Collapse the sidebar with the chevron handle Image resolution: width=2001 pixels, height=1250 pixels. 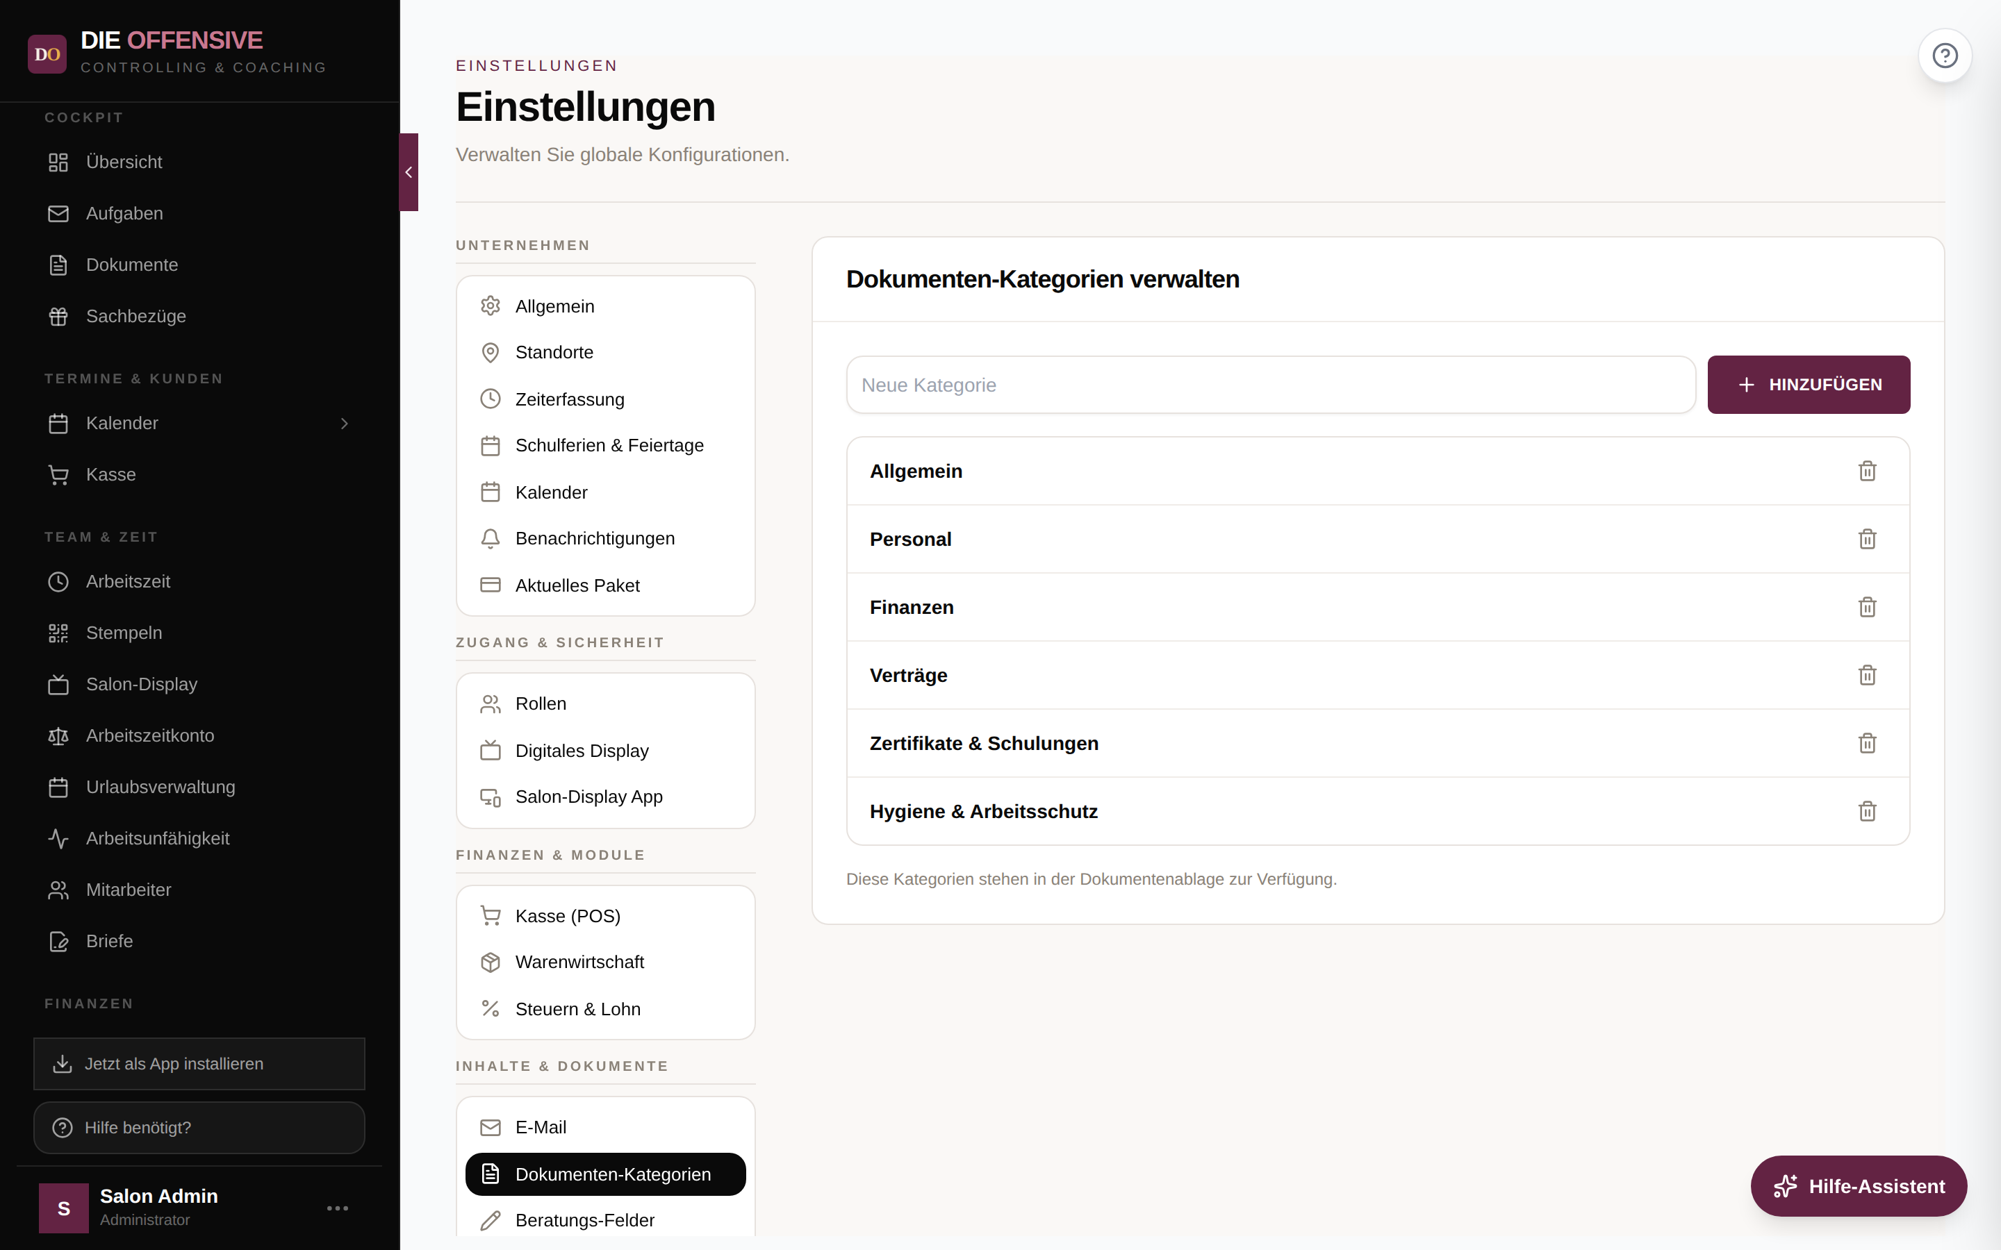[x=409, y=172]
